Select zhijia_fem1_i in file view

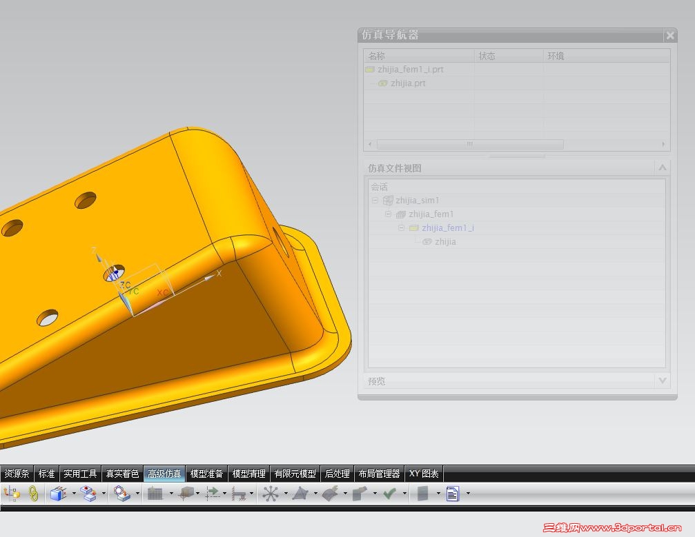tap(448, 228)
